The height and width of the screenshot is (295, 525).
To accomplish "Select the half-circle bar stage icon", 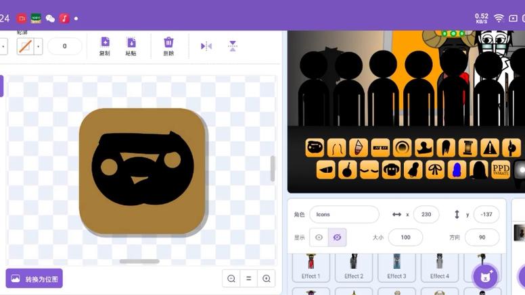I will [x=511, y=147].
